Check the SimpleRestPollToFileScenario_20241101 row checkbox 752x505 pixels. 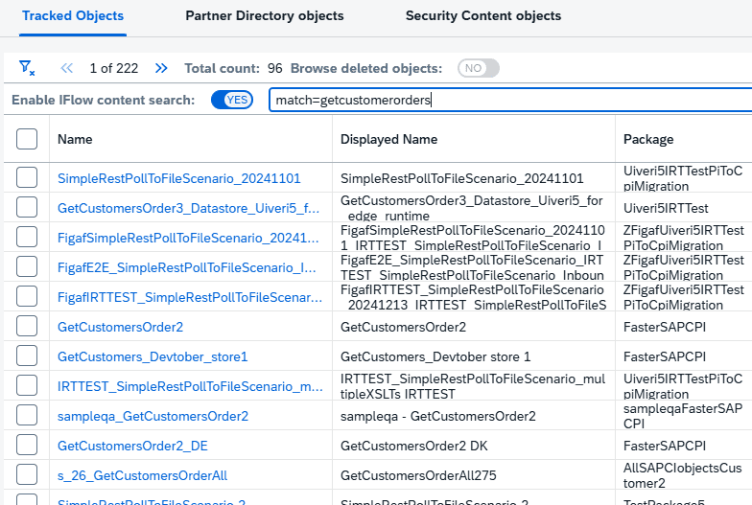pyautogui.click(x=27, y=177)
